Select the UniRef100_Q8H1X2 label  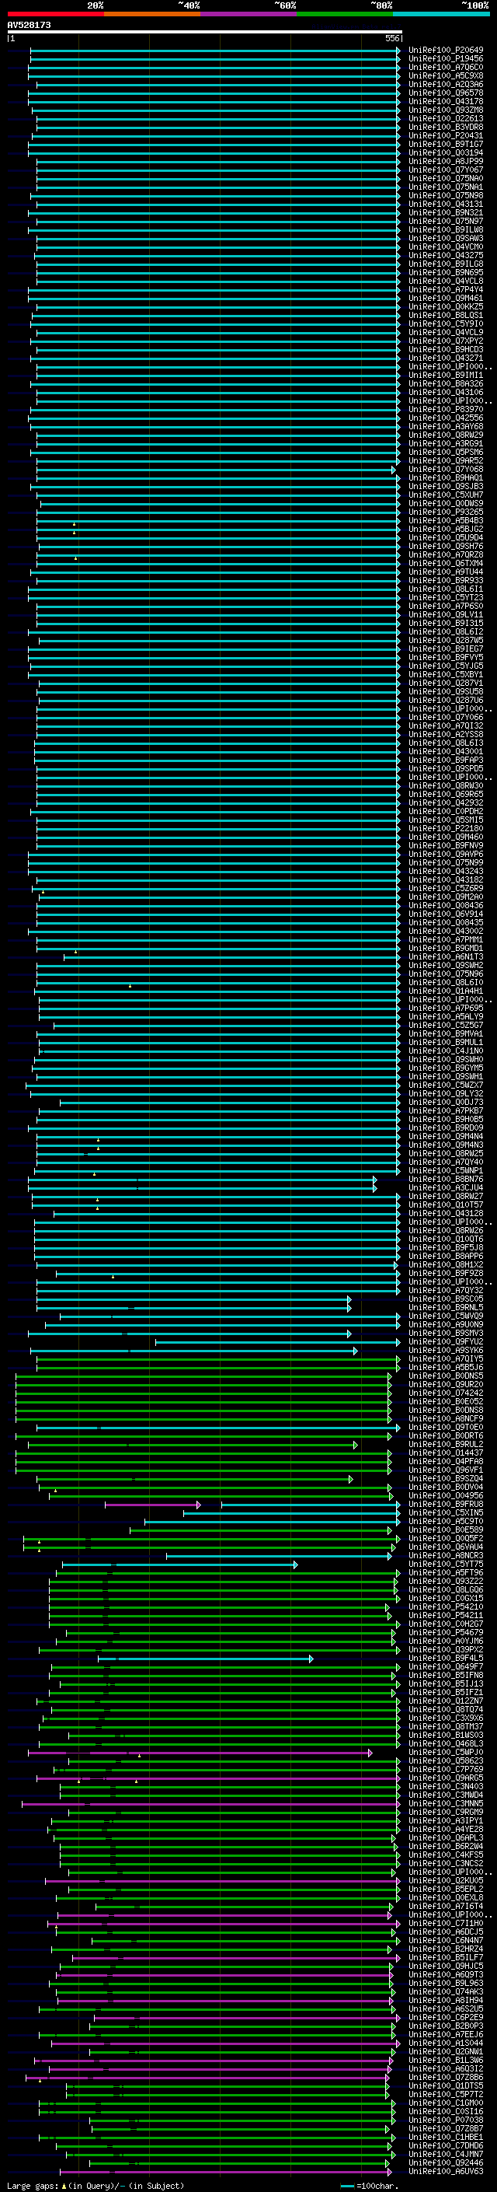coord(446,1264)
